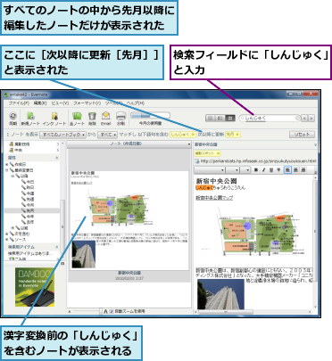Viewport: 332px width, 361px height.
Task: Open the すべてのノートブック dropdown
Action: click(62, 135)
